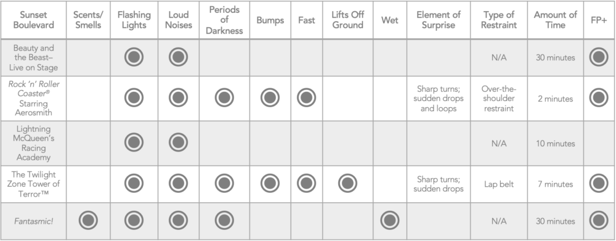Click FP+ dot for Beauty and the Beast

pyautogui.click(x=599, y=57)
